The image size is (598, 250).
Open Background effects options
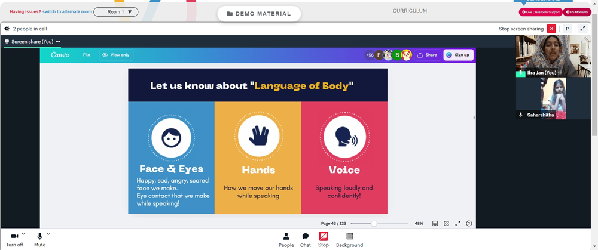pyautogui.click(x=349, y=240)
